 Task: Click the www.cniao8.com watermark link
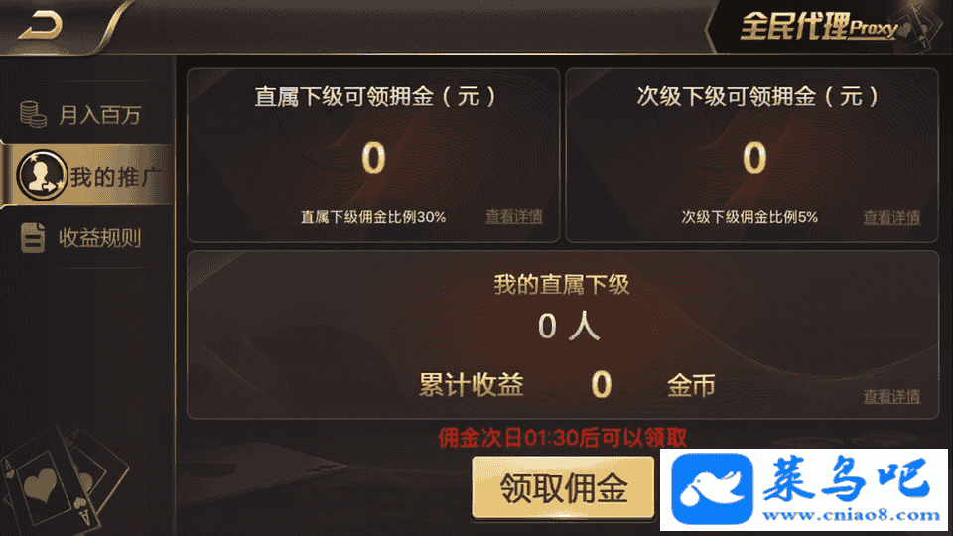851,516
